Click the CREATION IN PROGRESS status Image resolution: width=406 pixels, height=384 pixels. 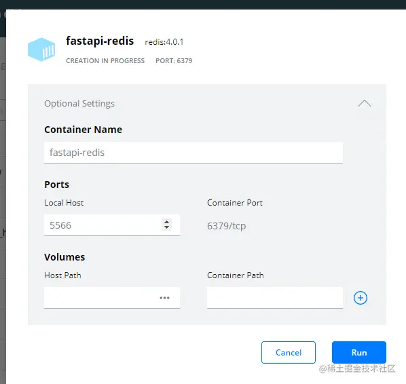105,61
